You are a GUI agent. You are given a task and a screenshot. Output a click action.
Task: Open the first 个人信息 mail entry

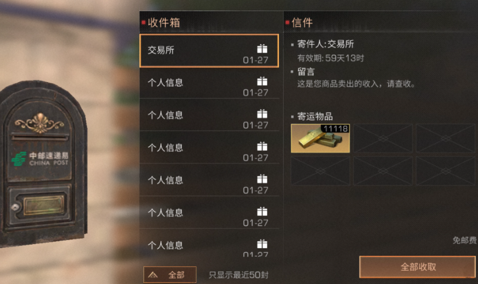point(209,83)
